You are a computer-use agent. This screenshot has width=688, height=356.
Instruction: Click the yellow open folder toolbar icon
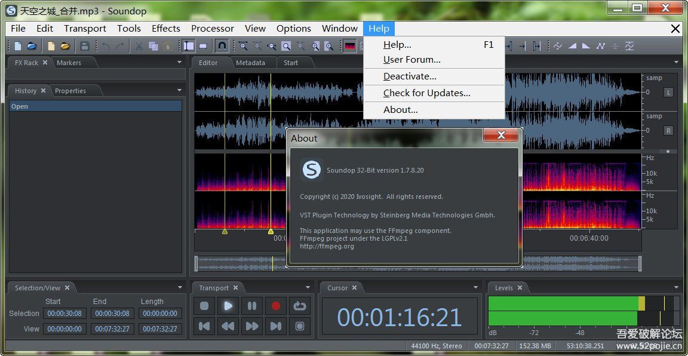tap(65, 45)
